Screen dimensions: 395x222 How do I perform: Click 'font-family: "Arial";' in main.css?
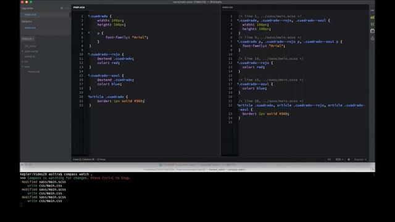(x=264, y=46)
